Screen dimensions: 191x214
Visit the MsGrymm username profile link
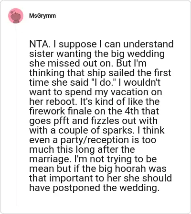point(42,16)
